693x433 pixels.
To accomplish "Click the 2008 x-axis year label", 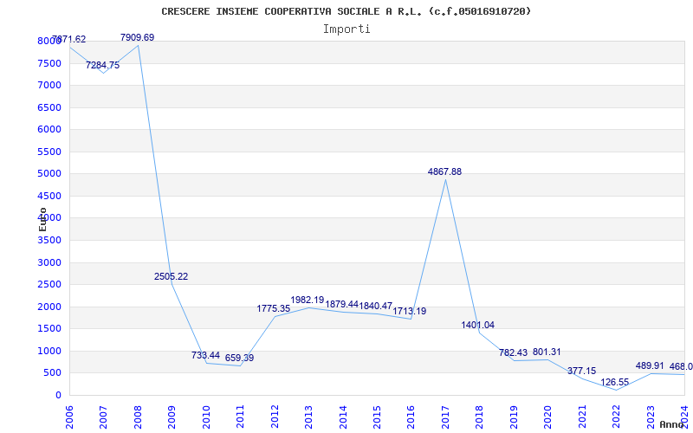I will (138, 417).
